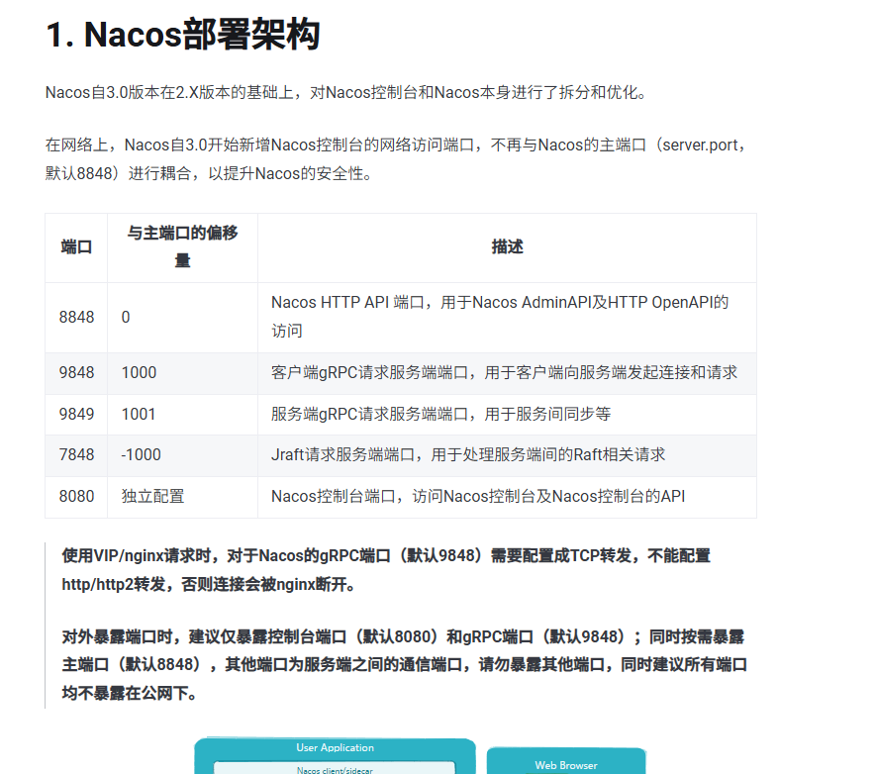Click 'Web Browser' box in diagram

pyautogui.click(x=566, y=762)
